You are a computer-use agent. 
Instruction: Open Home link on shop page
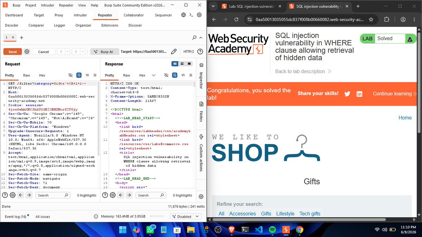405,118
